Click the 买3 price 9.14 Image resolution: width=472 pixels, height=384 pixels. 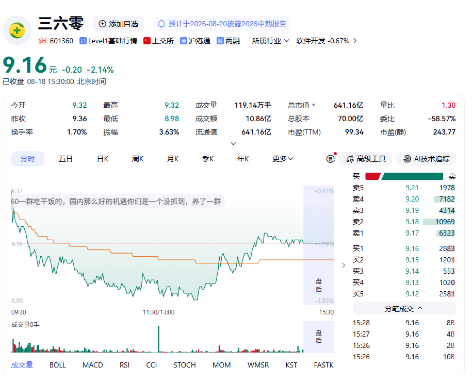pyautogui.click(x=412, y=271)
